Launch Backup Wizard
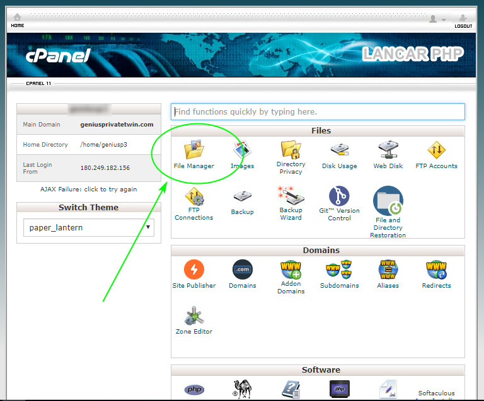484x401 pixels. coord(291,203)
